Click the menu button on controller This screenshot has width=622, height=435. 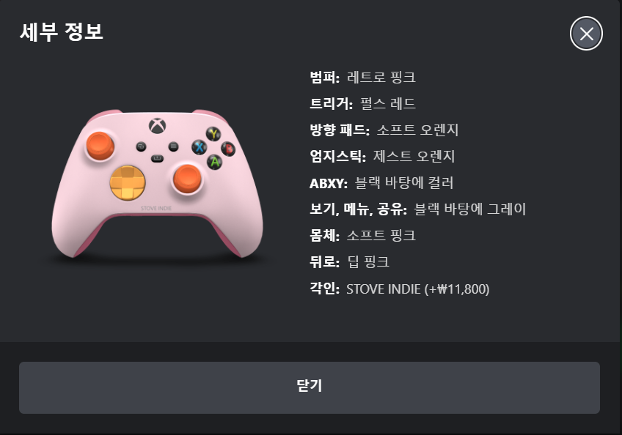coord(173,146)
